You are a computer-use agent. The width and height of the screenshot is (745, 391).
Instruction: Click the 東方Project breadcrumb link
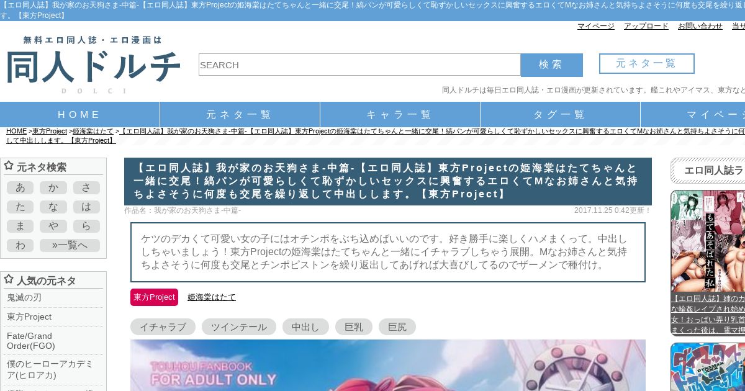click(50, 132)
